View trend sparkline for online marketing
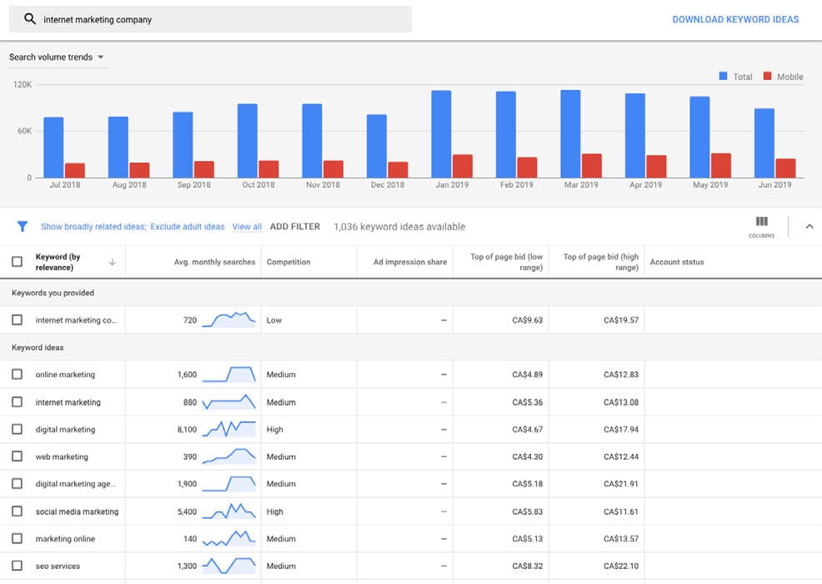Screen dimensions: 822x584 (x=229, y=374)
